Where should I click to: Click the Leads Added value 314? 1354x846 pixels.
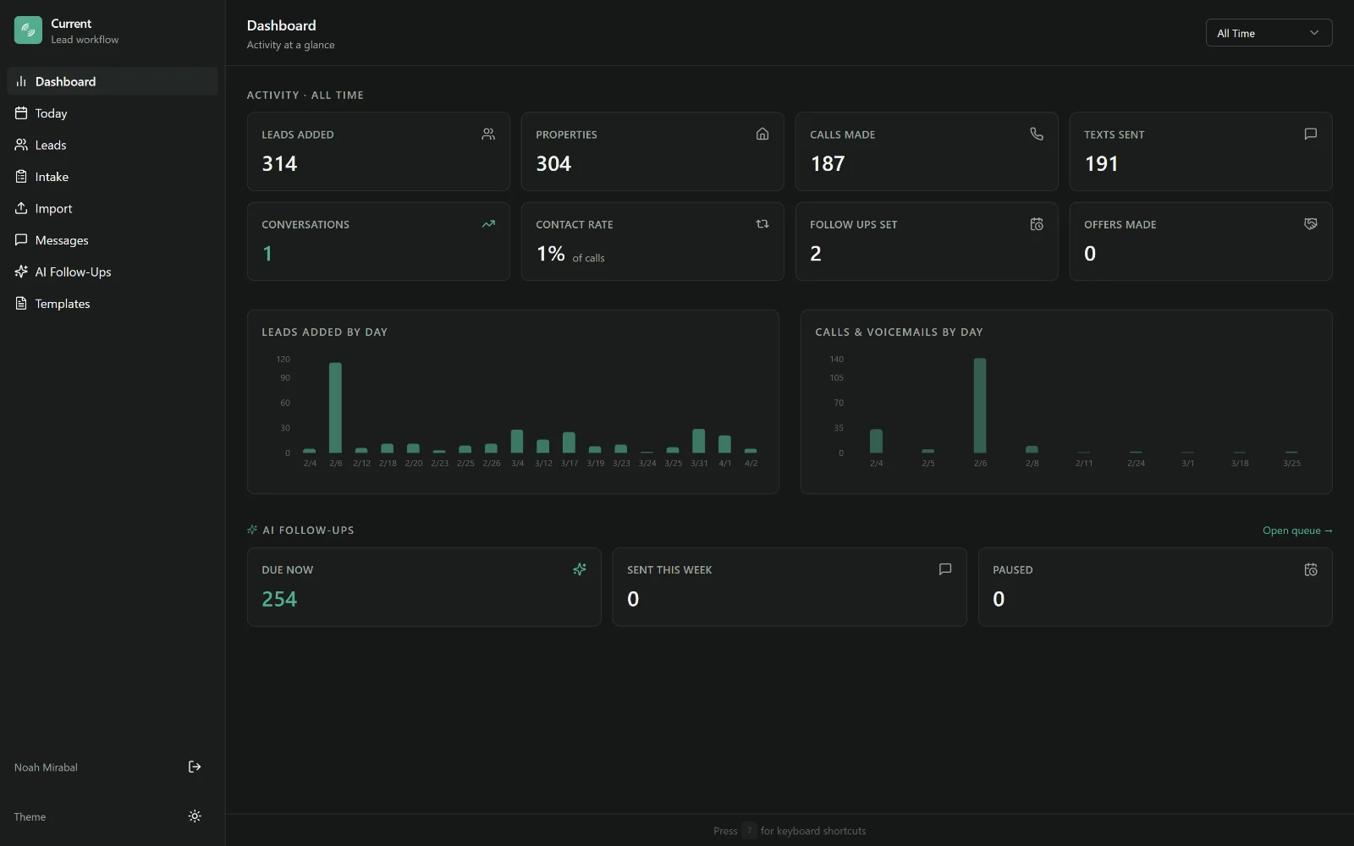279,163
